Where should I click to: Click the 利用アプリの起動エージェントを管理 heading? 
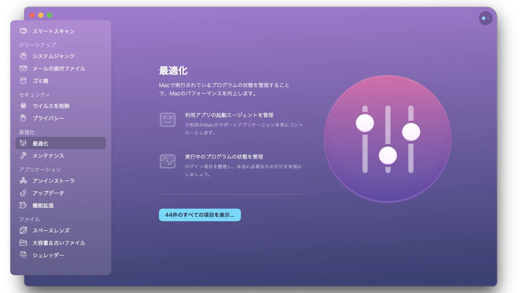coord(229,115)
